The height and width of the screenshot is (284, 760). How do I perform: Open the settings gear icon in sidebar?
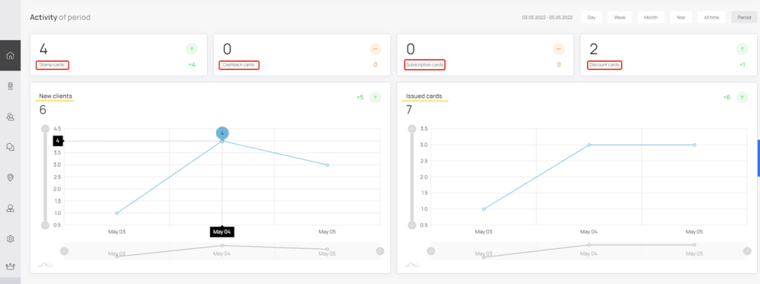(x=10, y=239)
